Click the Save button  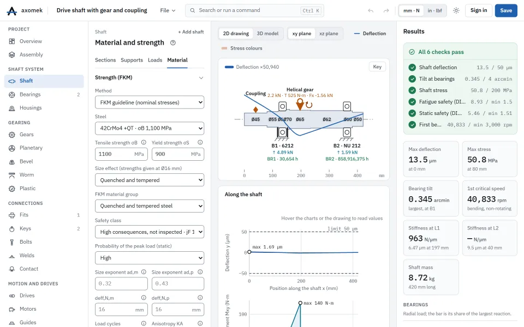point(506,11)
